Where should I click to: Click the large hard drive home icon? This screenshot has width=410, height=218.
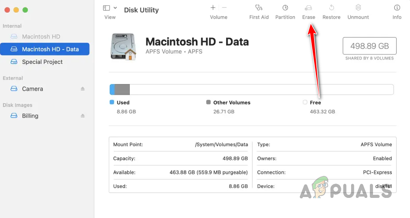tap(123, 46)
